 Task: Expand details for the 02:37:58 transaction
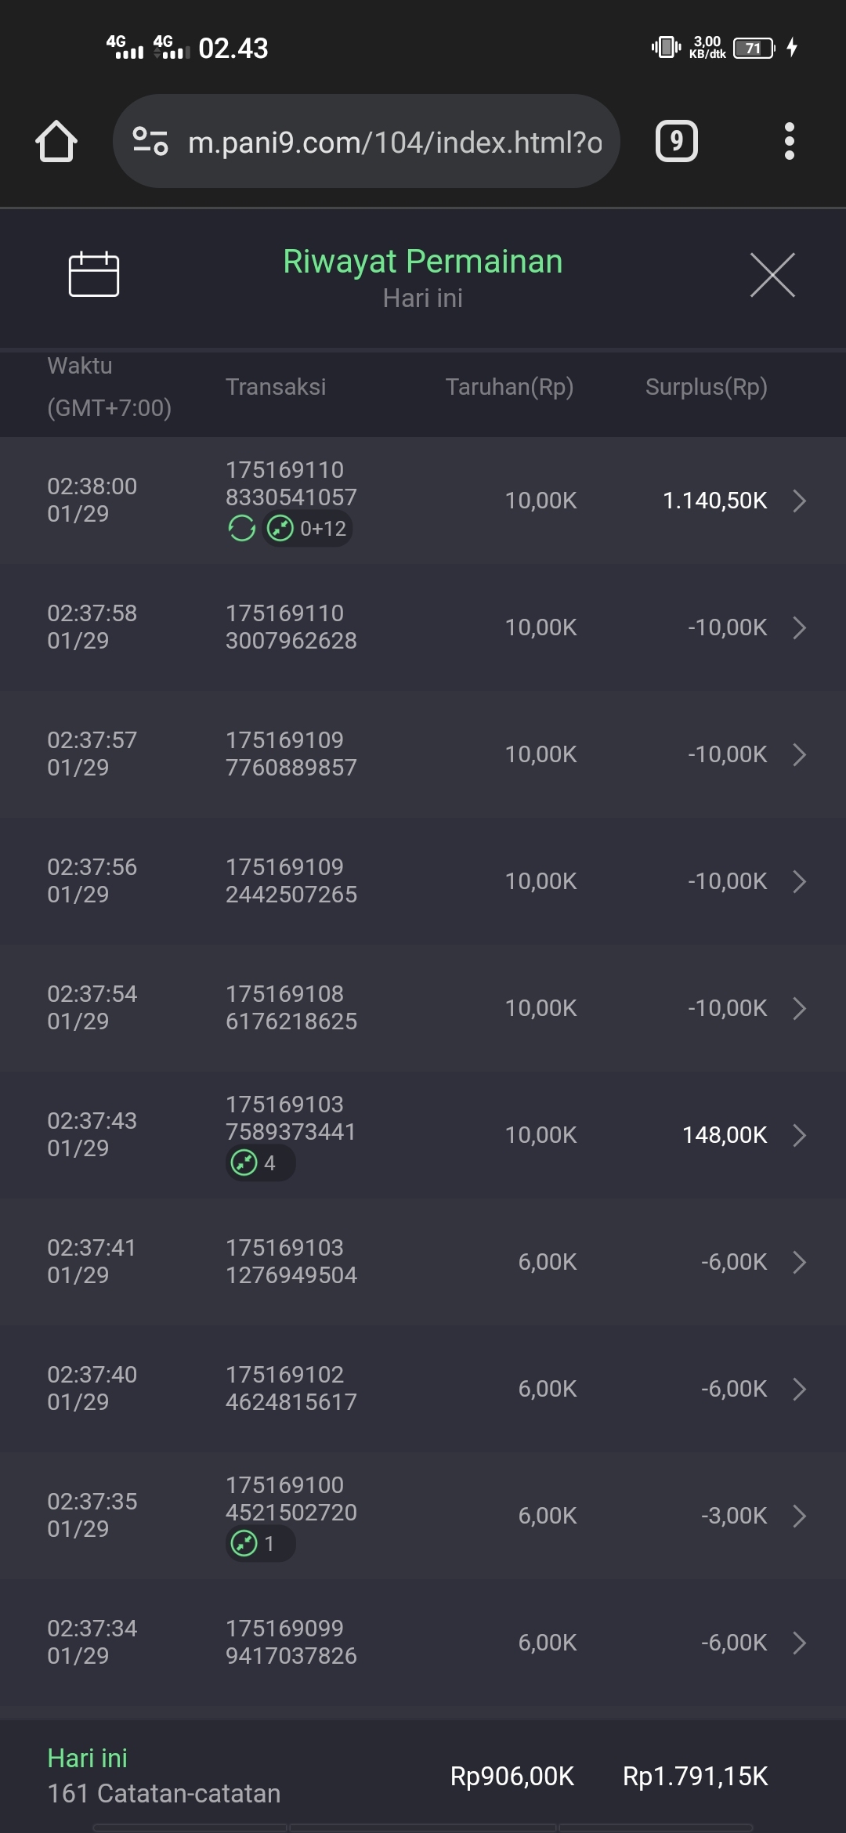point(799,627)
